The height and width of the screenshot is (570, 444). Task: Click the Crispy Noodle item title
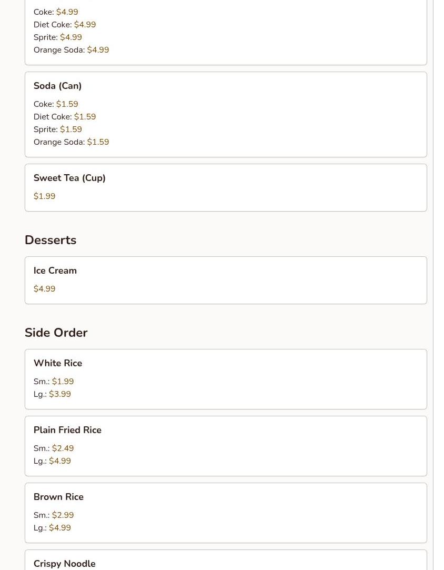64,563
